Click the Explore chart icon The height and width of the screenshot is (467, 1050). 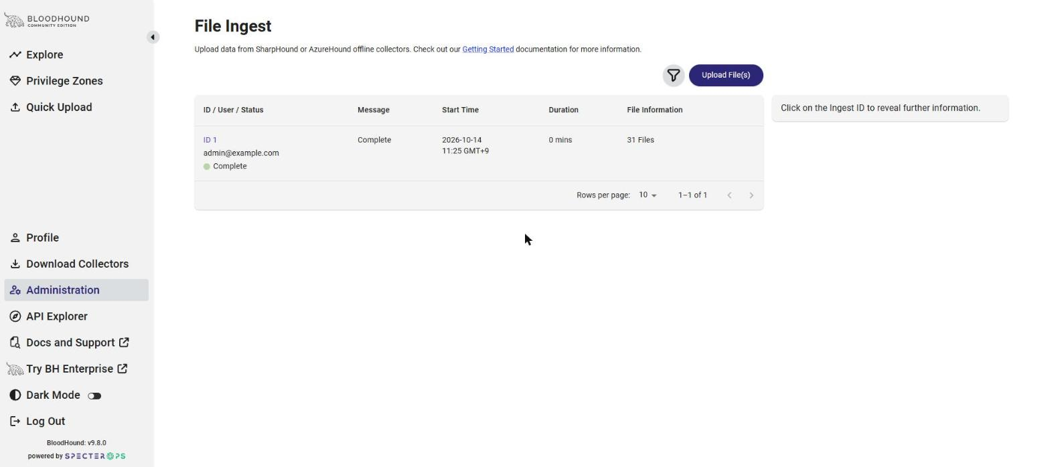pyautogui.click(x=15, y=55)
